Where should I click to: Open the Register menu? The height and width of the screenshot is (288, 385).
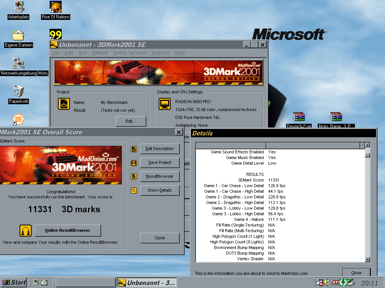(x=161, y=53)
